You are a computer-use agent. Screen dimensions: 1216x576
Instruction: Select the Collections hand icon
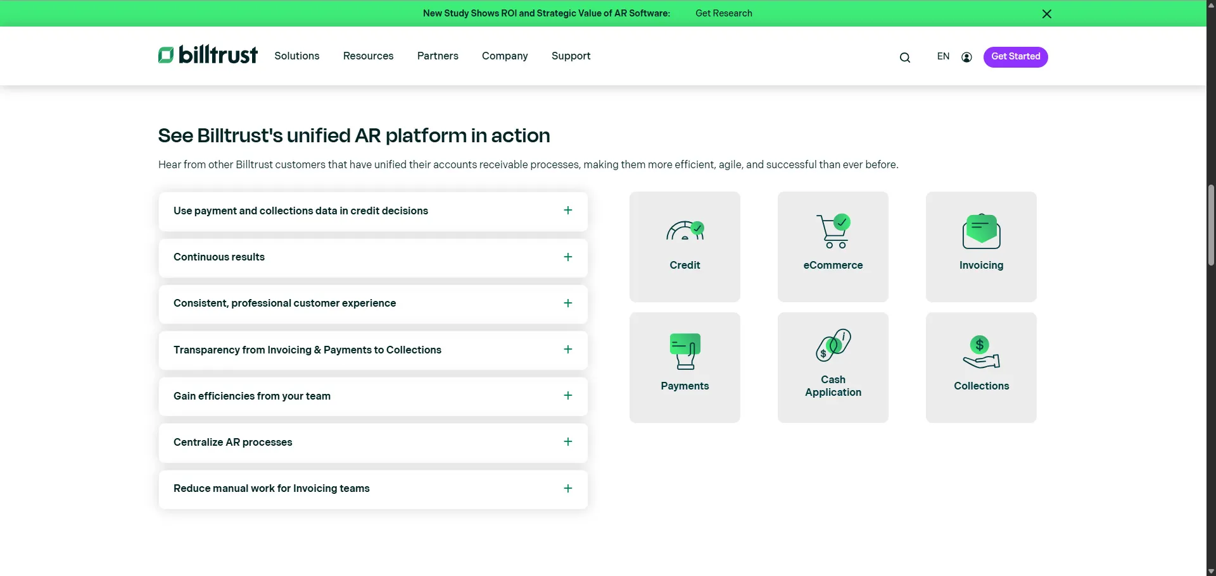[981, 352]
